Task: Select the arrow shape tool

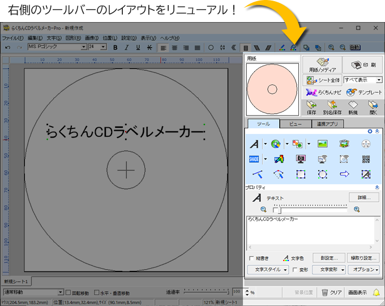Action: [x=344, y=174]
